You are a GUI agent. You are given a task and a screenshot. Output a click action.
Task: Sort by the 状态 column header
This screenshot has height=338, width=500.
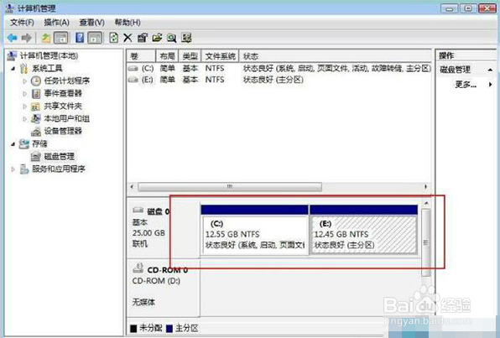(x=335, y=56)
